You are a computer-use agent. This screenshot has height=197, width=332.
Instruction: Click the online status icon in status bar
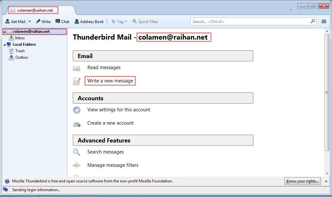pyautogui.click(x=6, y=190)
